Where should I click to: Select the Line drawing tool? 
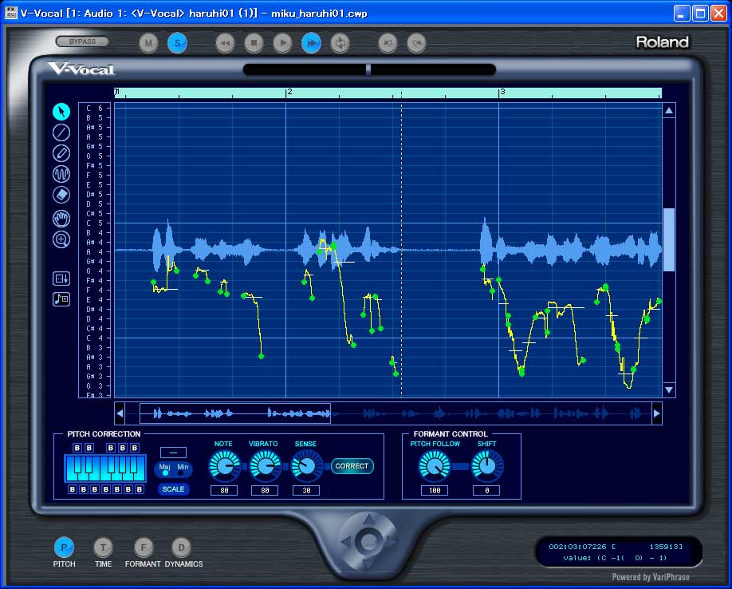click(x=61, y=132)
